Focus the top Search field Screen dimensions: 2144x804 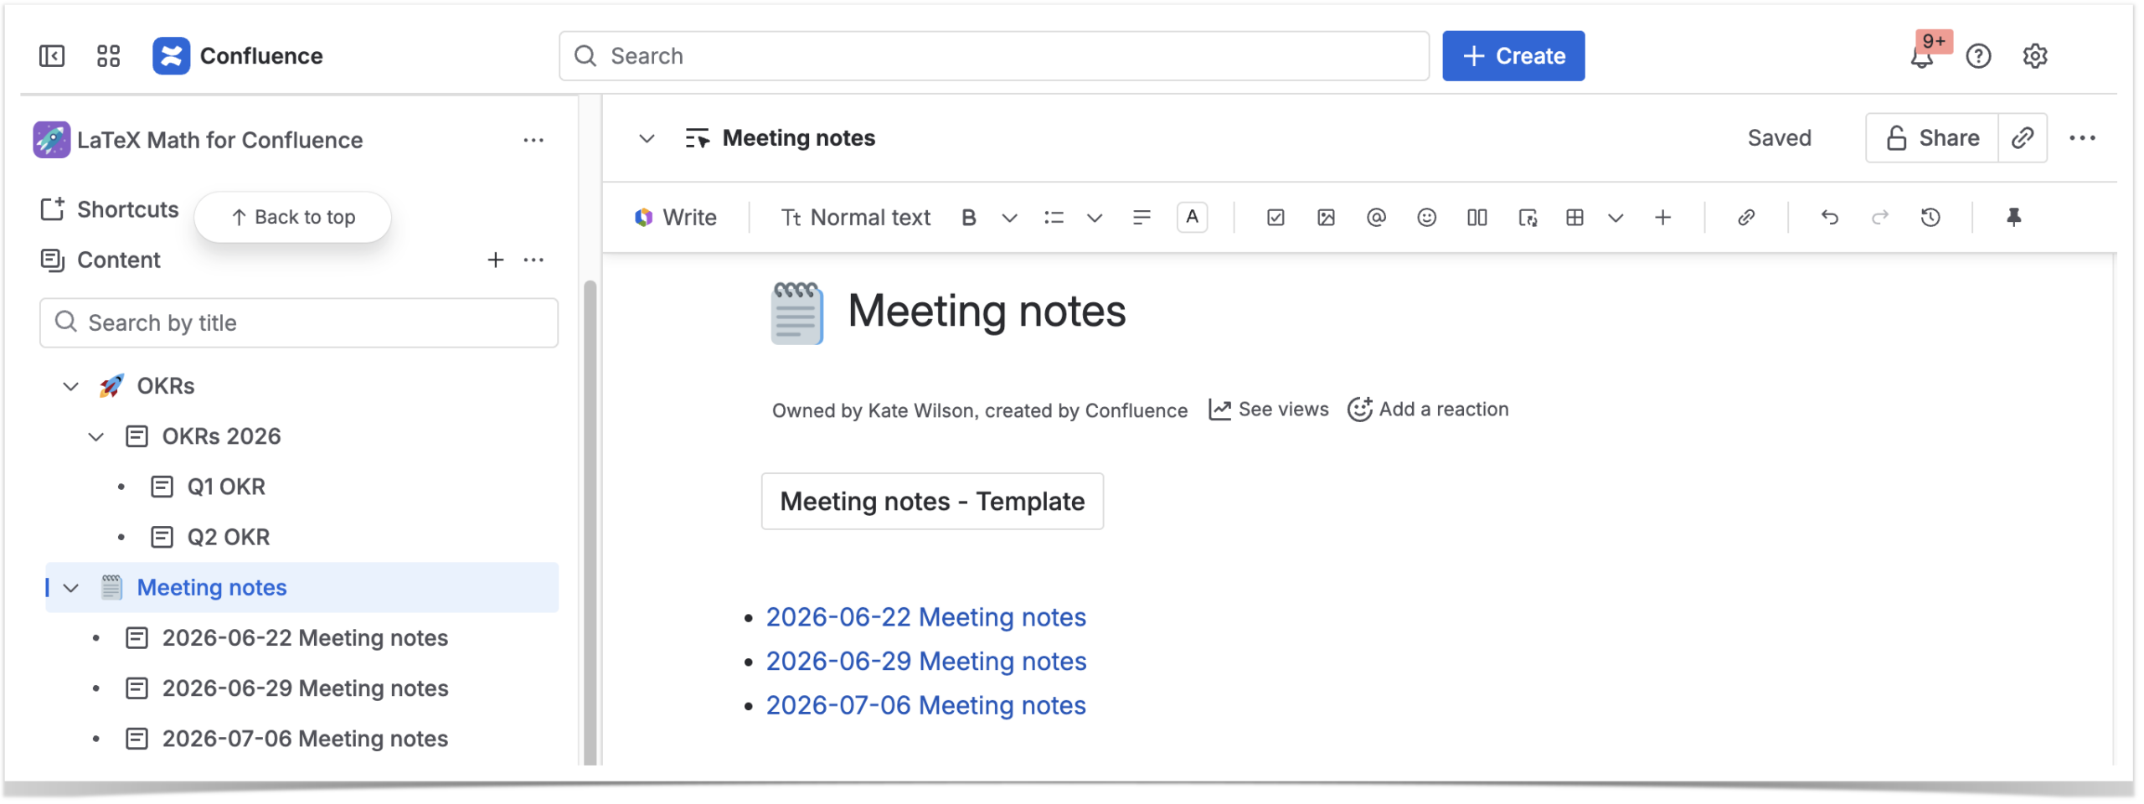(x=994, y=56)
